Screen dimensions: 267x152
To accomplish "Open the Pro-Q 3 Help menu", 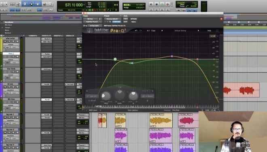I will pos(209,31).
